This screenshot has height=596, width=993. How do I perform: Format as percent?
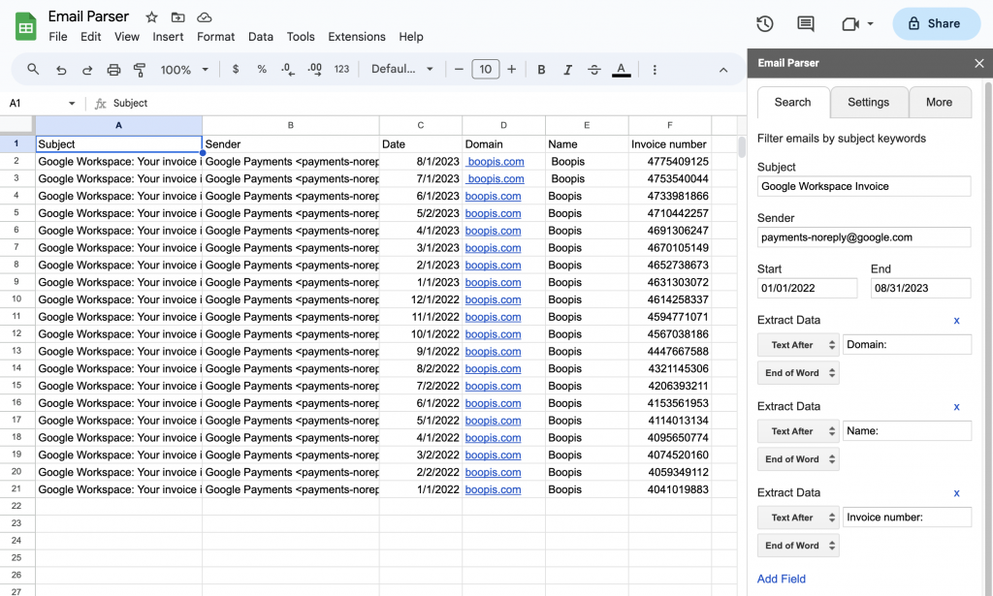(262, 69)
